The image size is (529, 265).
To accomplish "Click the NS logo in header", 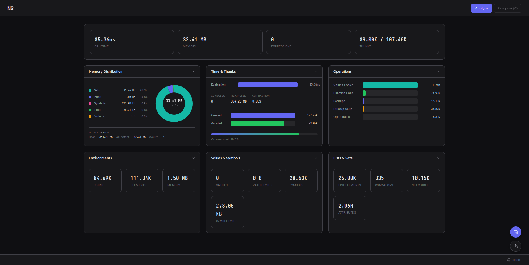I will (x=10, y=8).
